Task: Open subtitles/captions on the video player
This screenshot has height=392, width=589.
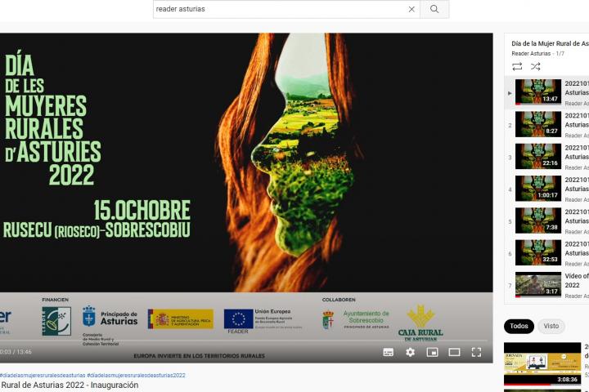Action: [389, 352]
